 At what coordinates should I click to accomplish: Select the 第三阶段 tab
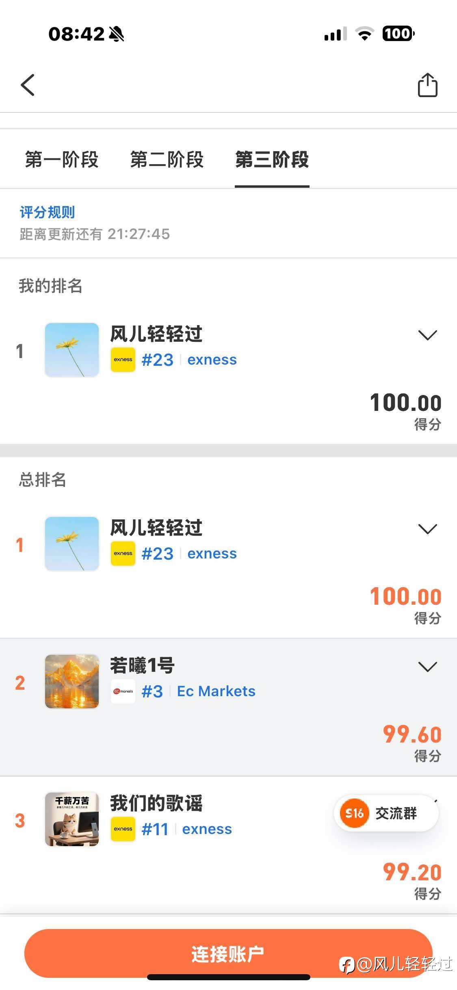click(272, 159)
